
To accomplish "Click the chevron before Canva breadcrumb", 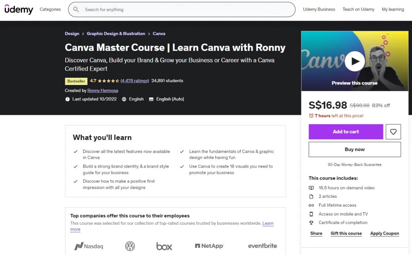I will pos(149,34).
